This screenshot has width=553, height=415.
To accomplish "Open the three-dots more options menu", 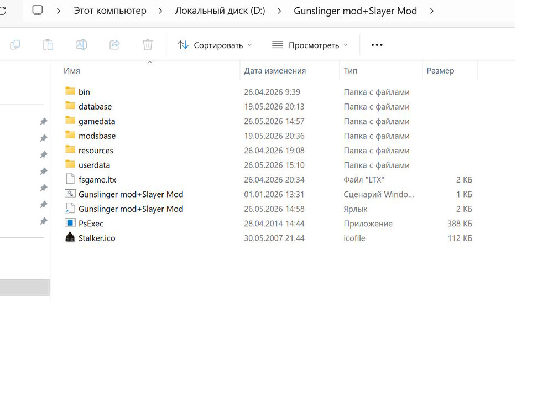I will click(377, 45).
